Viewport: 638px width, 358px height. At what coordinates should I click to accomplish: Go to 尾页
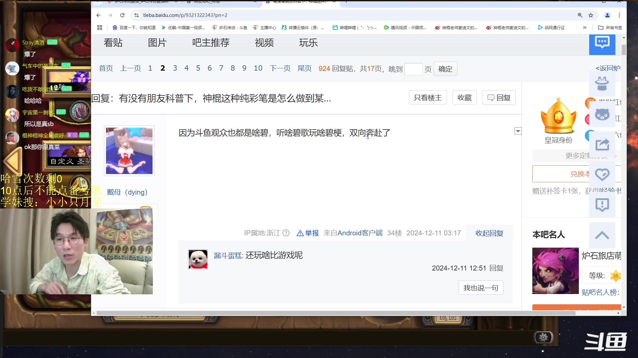[x=304, y=69]
